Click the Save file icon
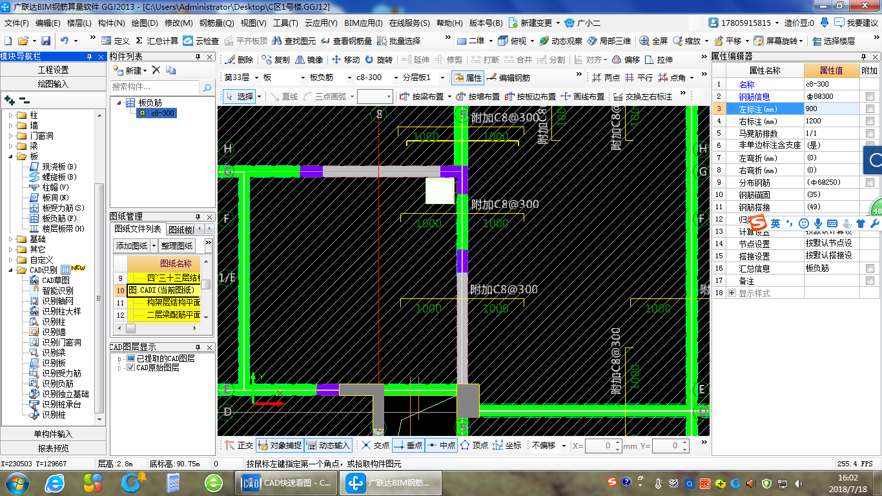 tap(46, 41)
